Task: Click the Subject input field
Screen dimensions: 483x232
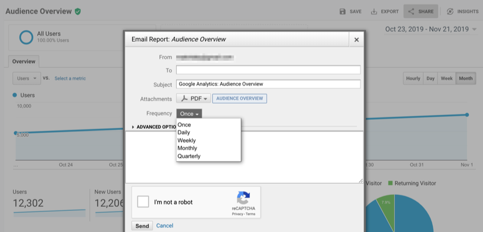Action: [268, 84]
